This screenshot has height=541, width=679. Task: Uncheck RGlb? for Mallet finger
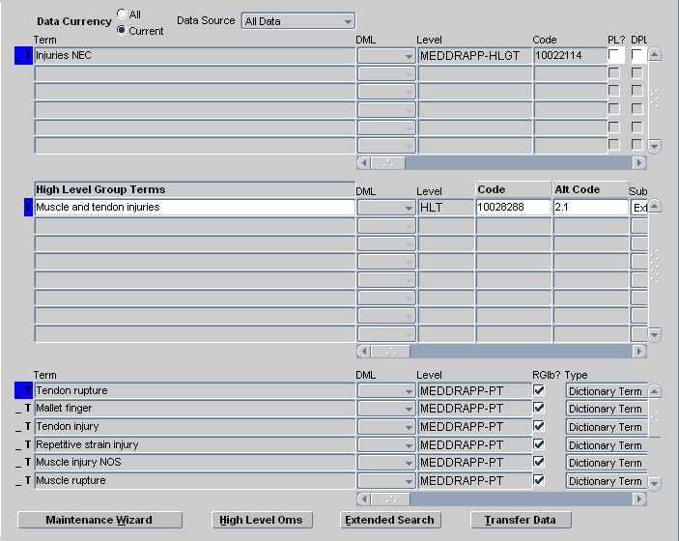point(539,408)
